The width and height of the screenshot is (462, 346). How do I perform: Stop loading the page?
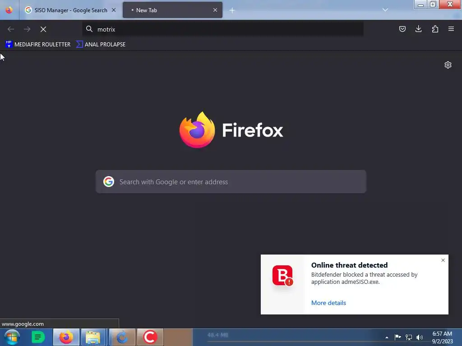pyautogui.click(x=43, y=29)
